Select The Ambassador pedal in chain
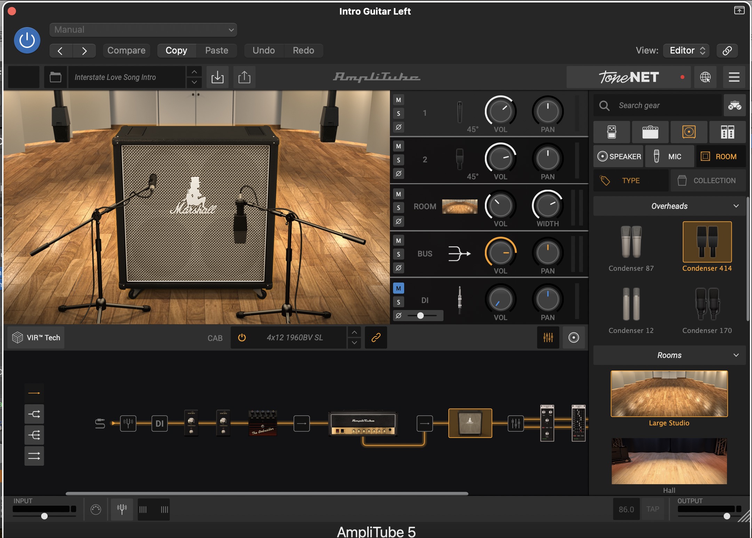Image resolution: width=752 pixels, height=538 pixels. pos(263,423)
